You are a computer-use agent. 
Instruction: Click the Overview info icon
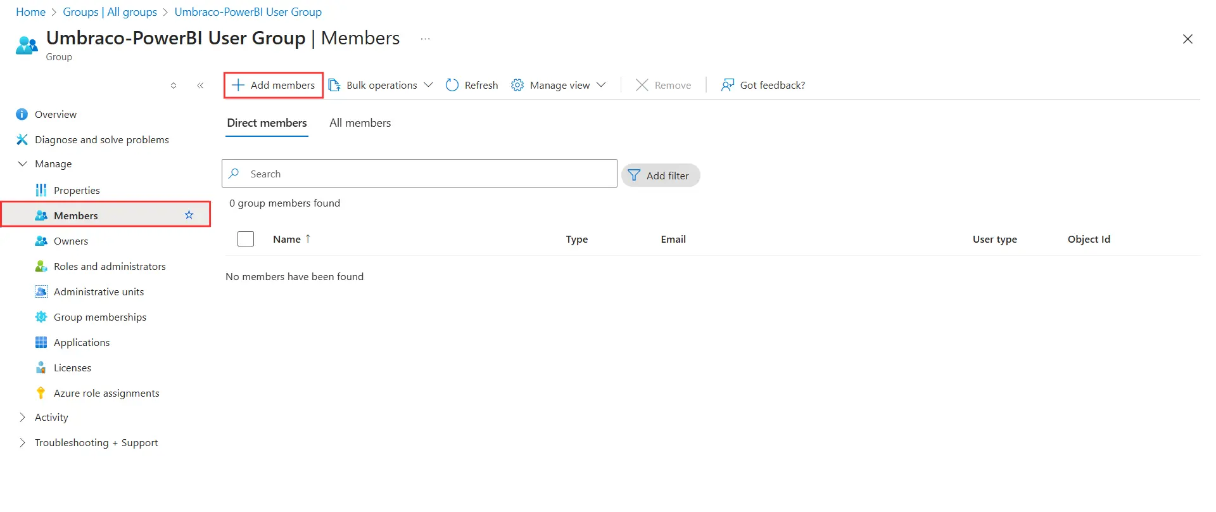click(x=22, y=114)
